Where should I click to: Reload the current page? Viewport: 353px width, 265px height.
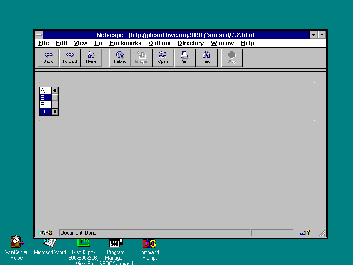[x=120, y=58]
